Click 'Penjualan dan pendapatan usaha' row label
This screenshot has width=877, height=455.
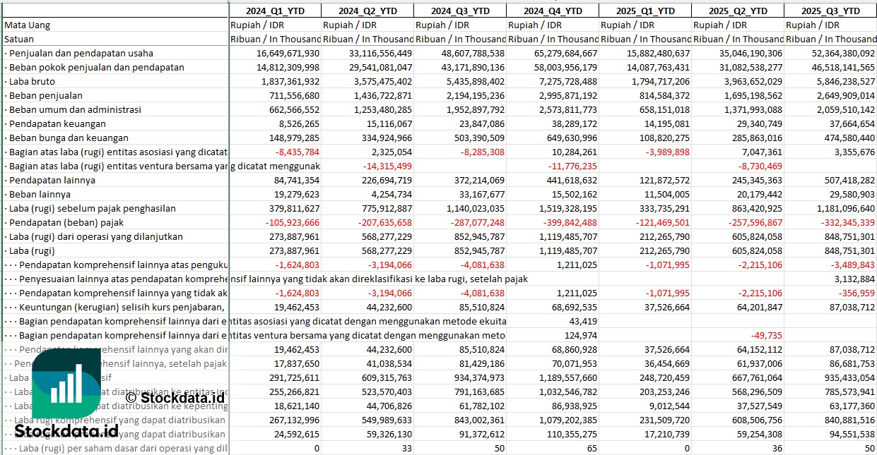81,53
